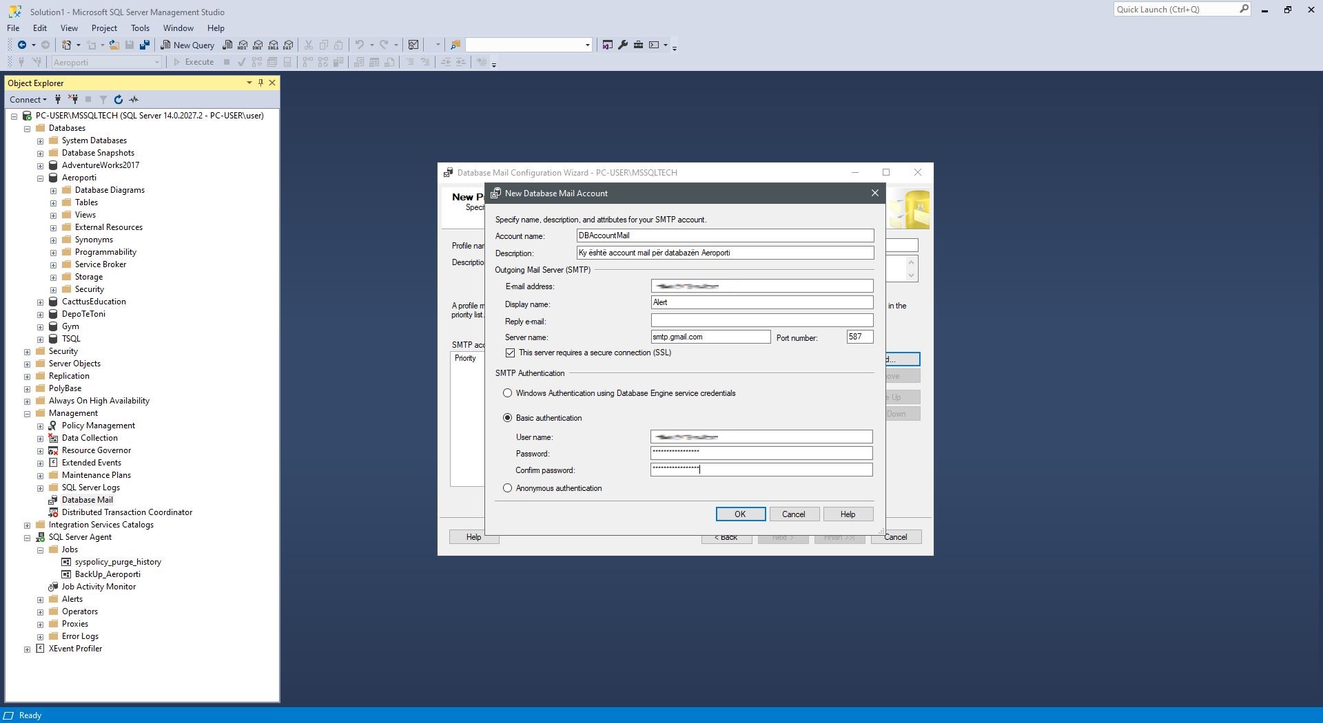
Task: Click the Save All disks icon
Action: 145,45
